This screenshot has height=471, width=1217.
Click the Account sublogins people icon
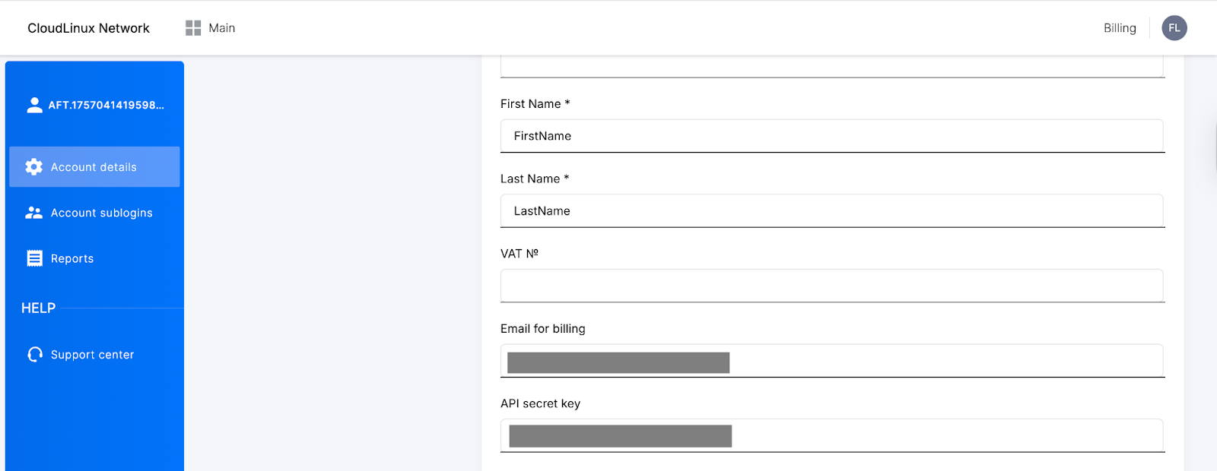tap(34, 213)
